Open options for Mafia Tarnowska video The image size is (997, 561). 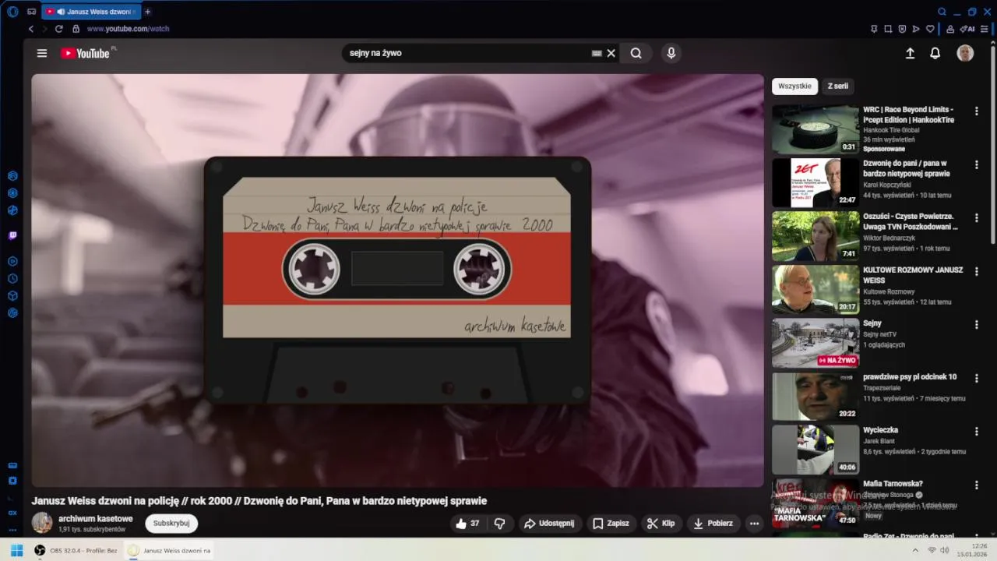pos(977,485)
